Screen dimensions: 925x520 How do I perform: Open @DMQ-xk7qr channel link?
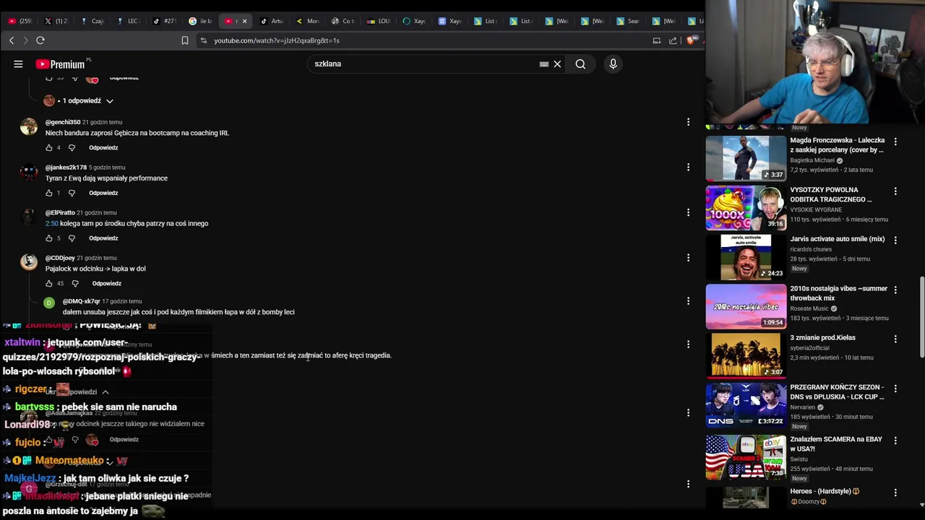81,301
